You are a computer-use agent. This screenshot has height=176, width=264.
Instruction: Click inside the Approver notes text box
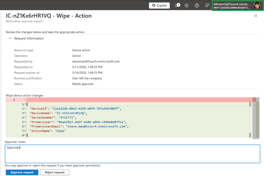[x=133, y=154]
